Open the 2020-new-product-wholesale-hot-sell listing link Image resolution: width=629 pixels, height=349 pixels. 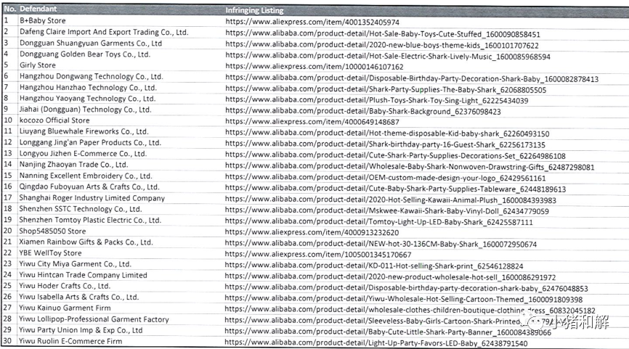pos(390,277)
